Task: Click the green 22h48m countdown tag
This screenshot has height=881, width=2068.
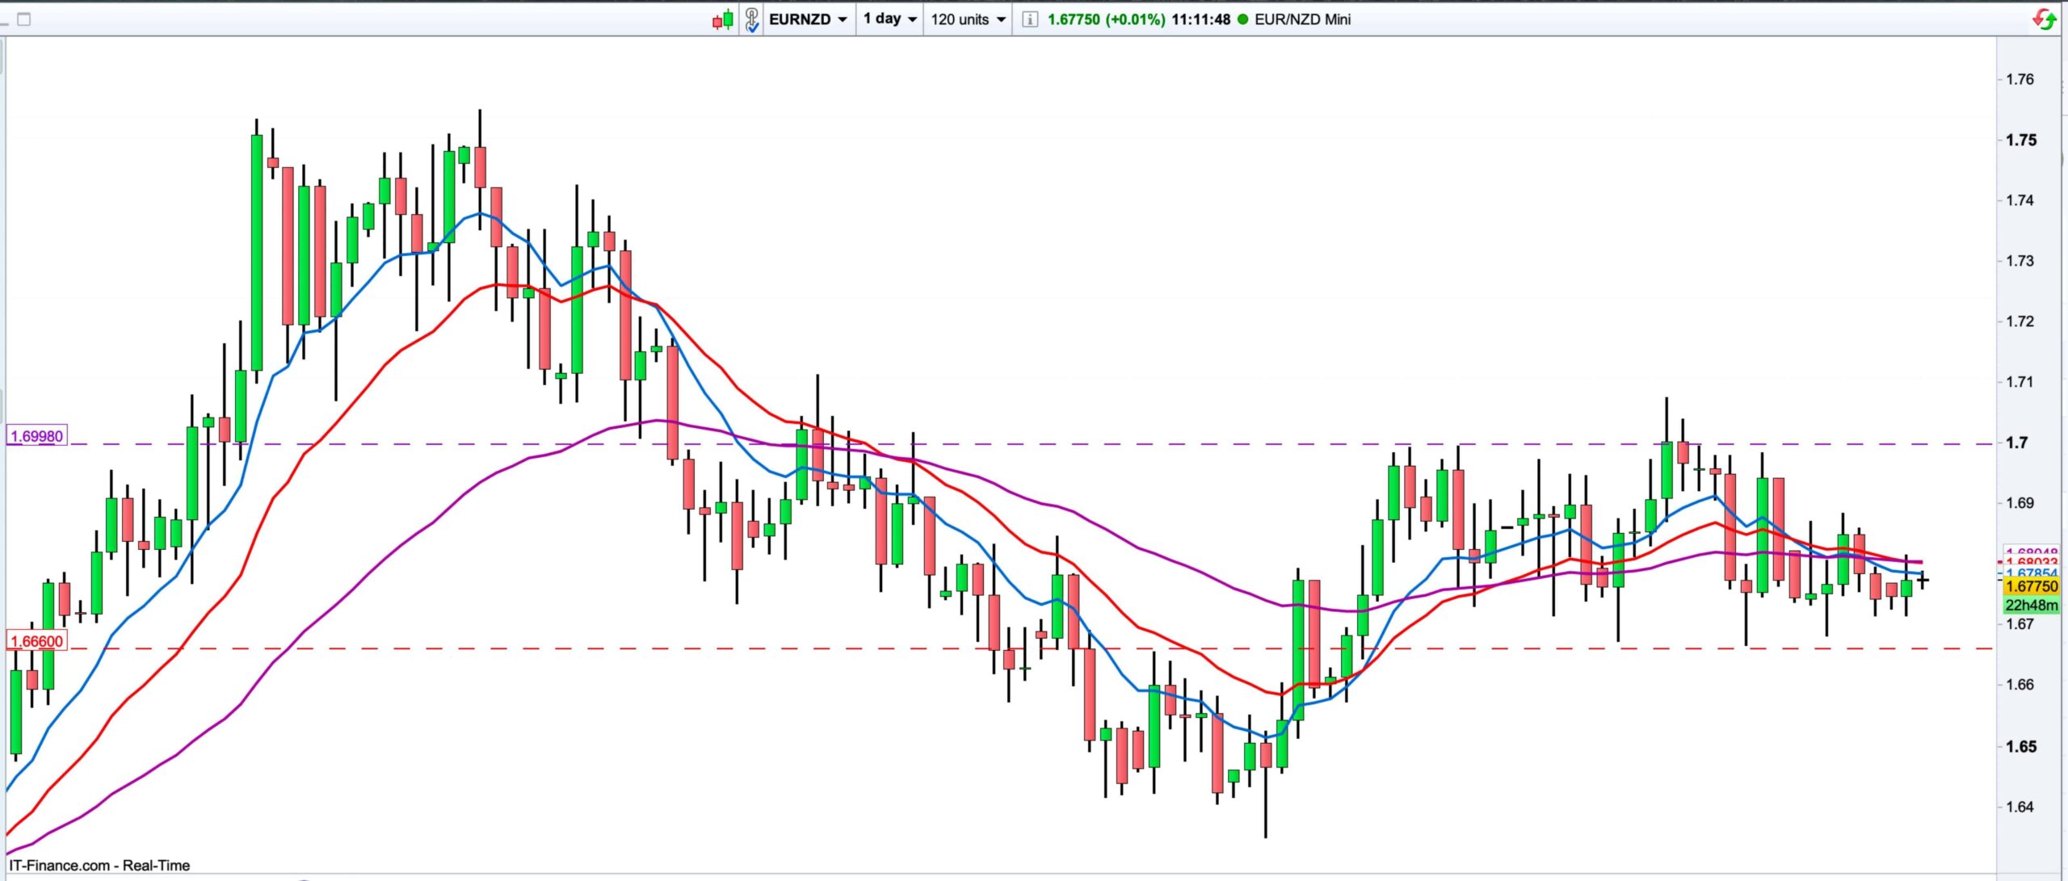Action: pyautogui.click(x=2032, y=606)
